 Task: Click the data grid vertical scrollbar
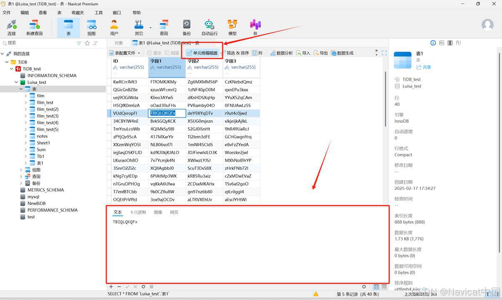(x=386, y=99)
